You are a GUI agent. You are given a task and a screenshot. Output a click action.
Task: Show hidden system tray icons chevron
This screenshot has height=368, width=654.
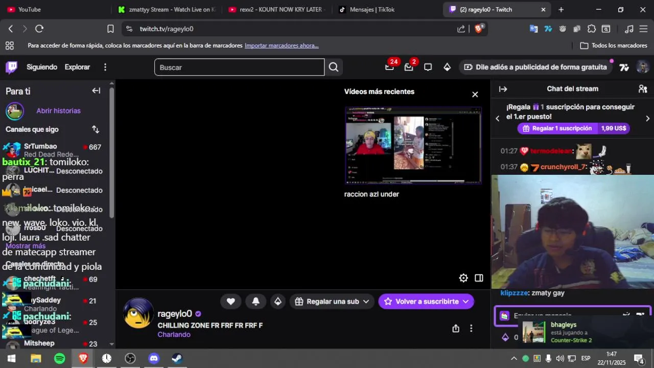point(514,358)
